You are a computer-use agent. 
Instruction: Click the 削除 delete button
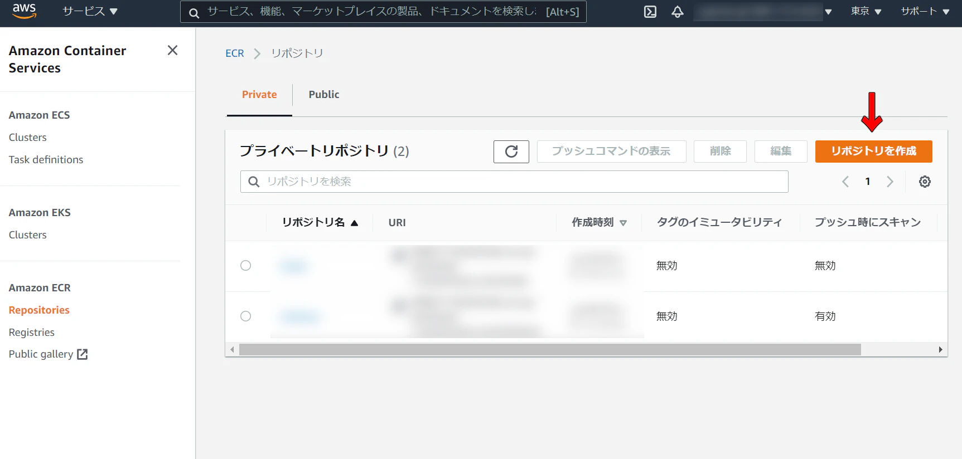tap(720, 152)
